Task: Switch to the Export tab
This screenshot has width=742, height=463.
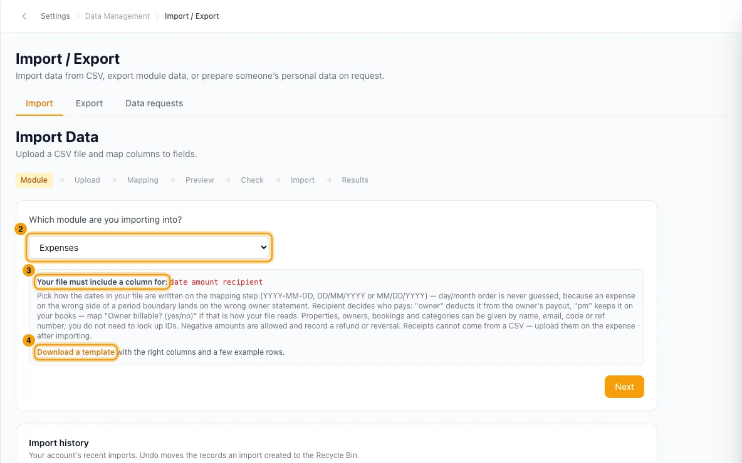Action: click(89, 103)
